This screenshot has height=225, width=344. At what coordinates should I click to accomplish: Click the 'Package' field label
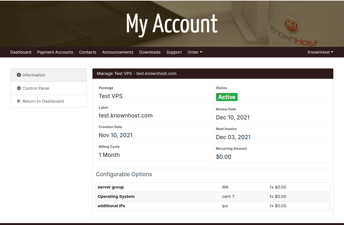[x=106, y=88]
